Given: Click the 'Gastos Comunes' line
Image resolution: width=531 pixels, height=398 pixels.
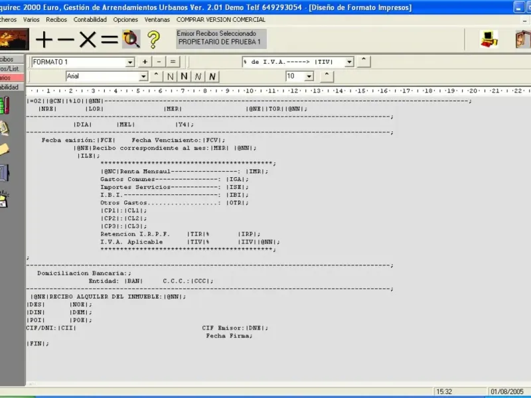Looking at the screenshot, I should (x=175, y=179).
